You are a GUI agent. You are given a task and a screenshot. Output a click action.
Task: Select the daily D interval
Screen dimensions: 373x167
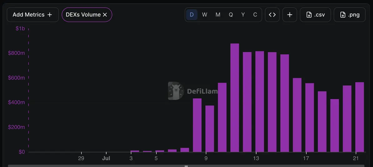pos(192,15)
